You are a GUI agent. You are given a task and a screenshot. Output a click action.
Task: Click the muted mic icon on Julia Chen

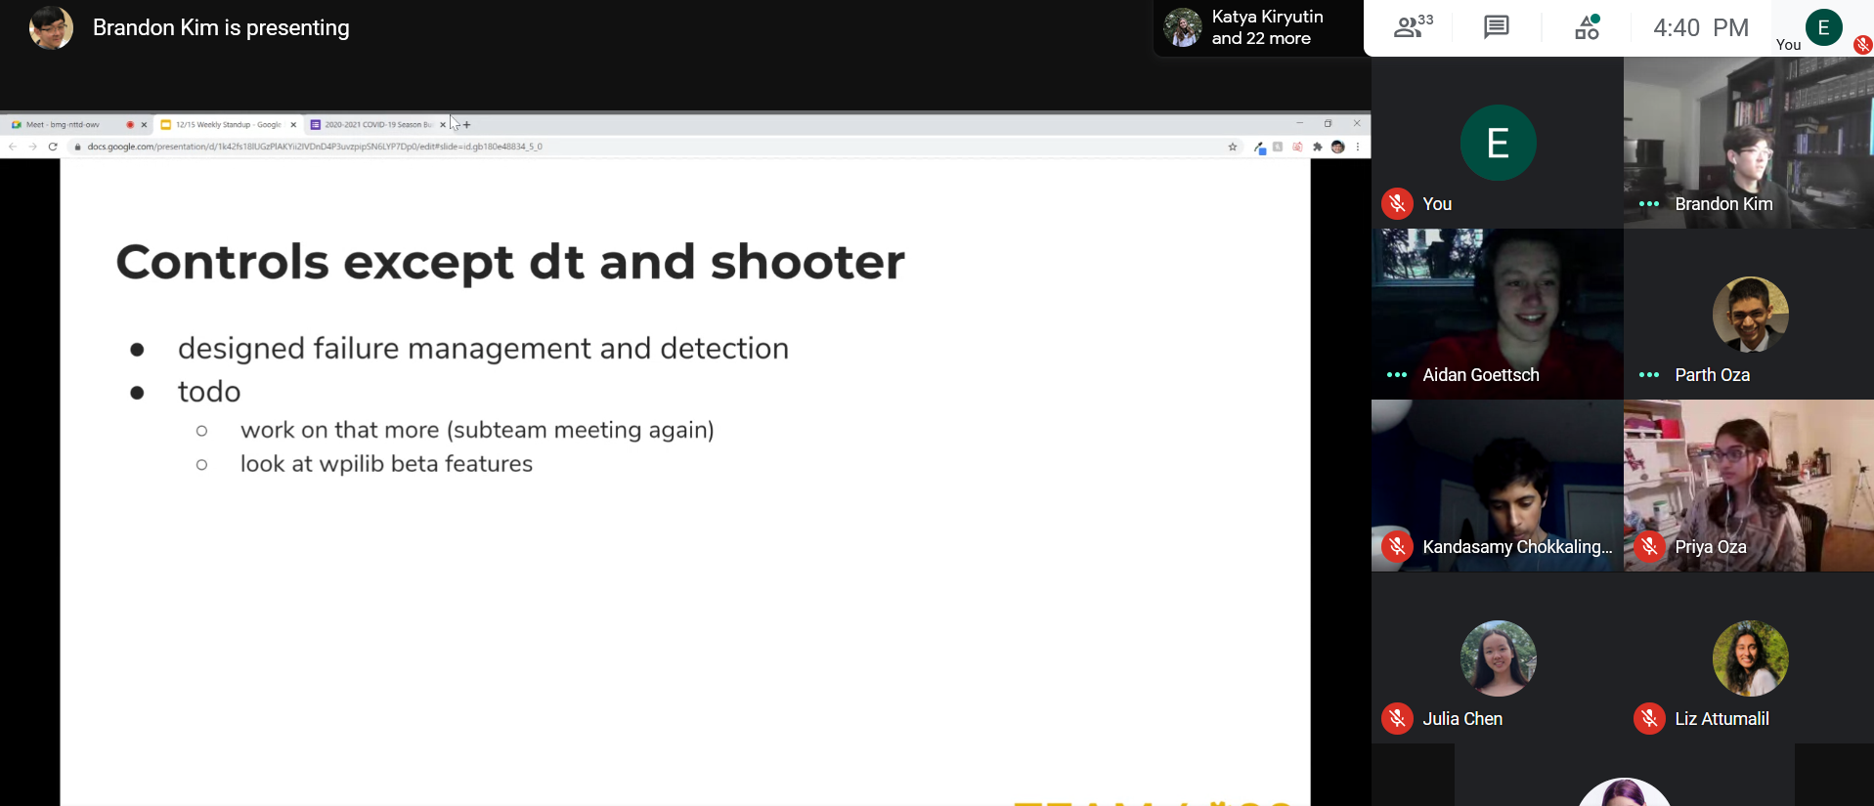tap(1397, 719)
